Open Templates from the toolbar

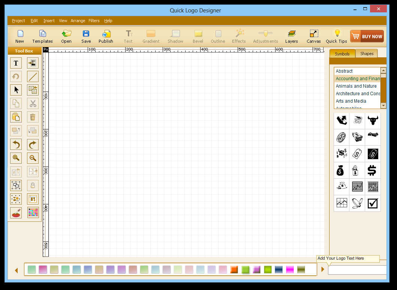pos(42,36)
